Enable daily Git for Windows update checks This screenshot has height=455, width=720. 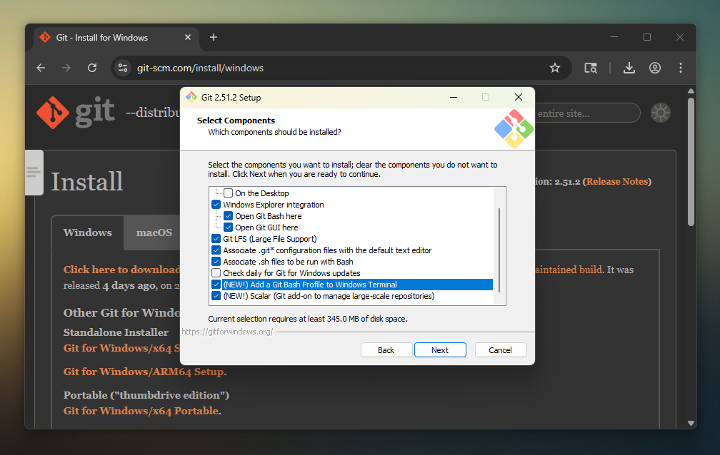click(216, 272)
